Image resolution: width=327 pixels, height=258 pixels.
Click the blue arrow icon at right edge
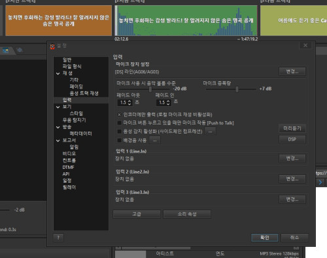[320, 182]
